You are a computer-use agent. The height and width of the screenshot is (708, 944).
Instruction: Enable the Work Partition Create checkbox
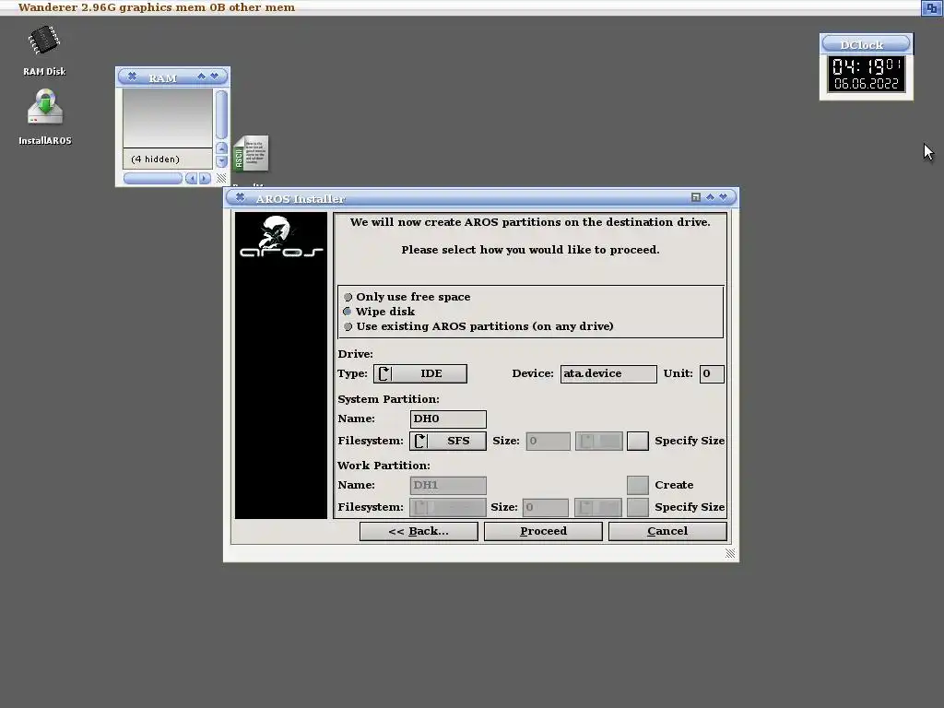coord(638,485)
